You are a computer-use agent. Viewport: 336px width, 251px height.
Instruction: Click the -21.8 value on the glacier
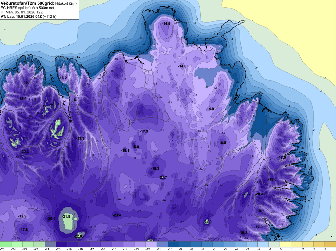66,216
